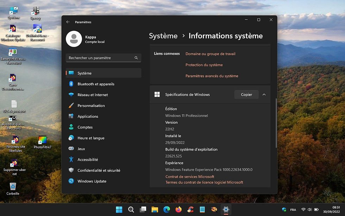Click the Settings gear icon in taskbar

coord(226,210)
